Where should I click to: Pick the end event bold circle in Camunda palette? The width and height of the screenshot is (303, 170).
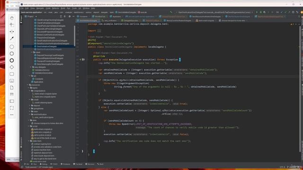click(12, 60)
